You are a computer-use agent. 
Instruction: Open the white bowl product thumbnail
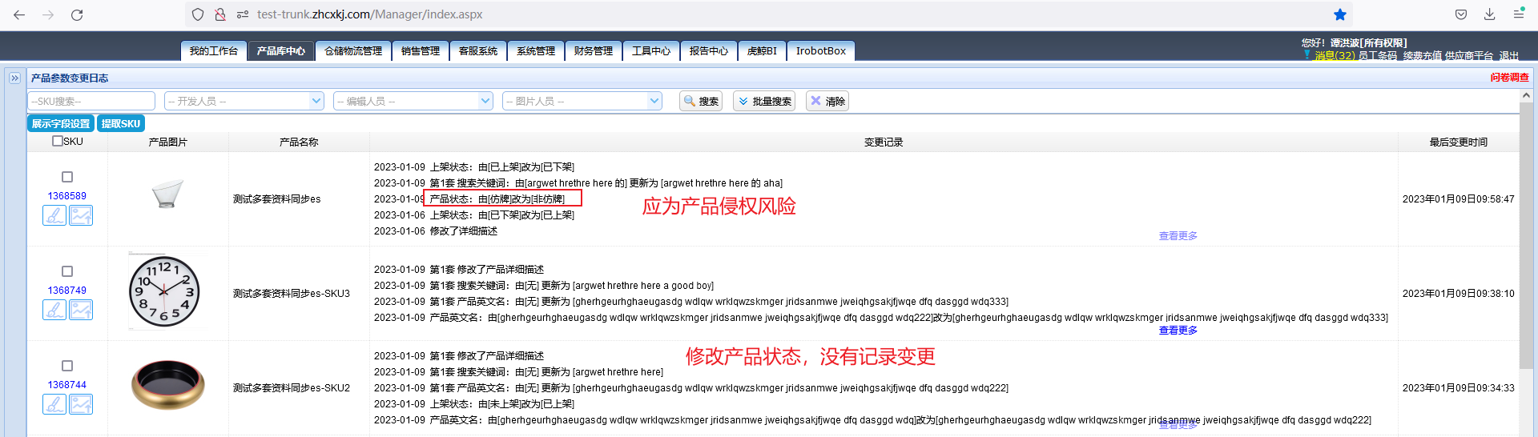167,194
